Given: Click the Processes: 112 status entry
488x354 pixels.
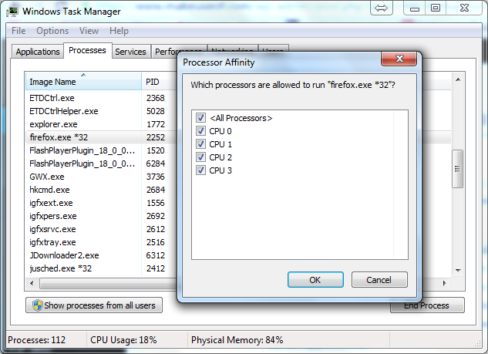Looking at the screenshot, I should coord(37,339).
